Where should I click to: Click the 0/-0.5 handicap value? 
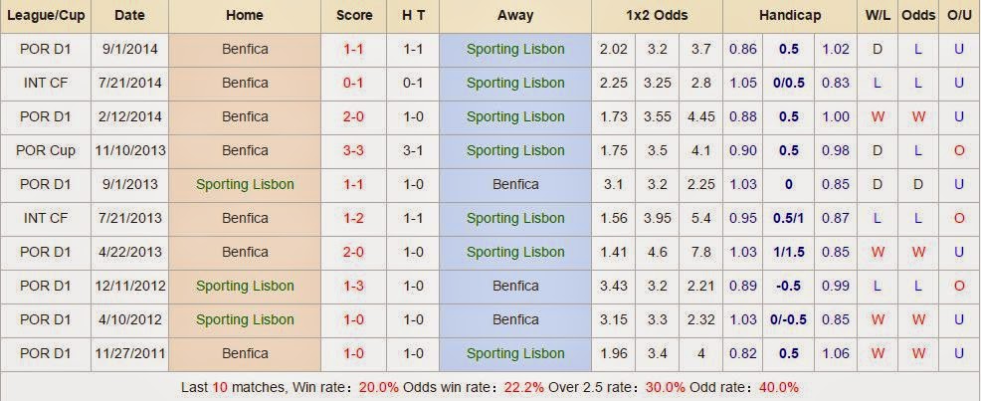789,319
